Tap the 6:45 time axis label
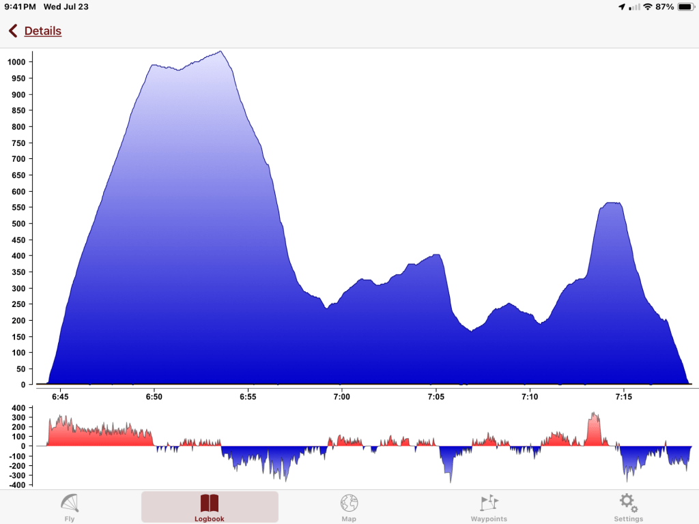Viewport: 699px width, 524px height. click(60, 396)
